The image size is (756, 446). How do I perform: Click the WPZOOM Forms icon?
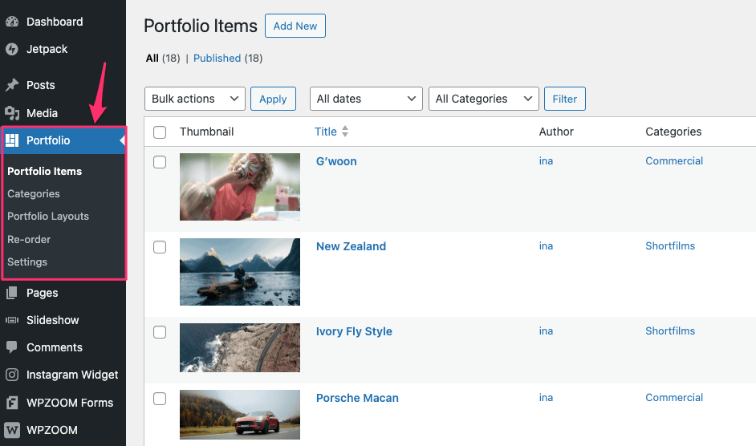12,403
